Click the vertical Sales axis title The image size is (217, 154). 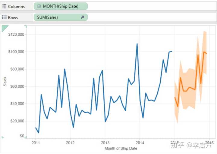click(x=5, y=81)
